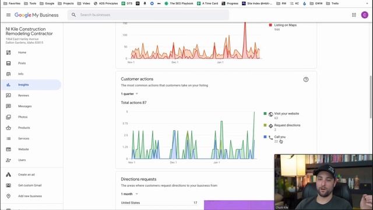The width and height of the screenshot is (373, 210).
Task: Open the Projects bookmark folder
Action: [x=66, y=3]
